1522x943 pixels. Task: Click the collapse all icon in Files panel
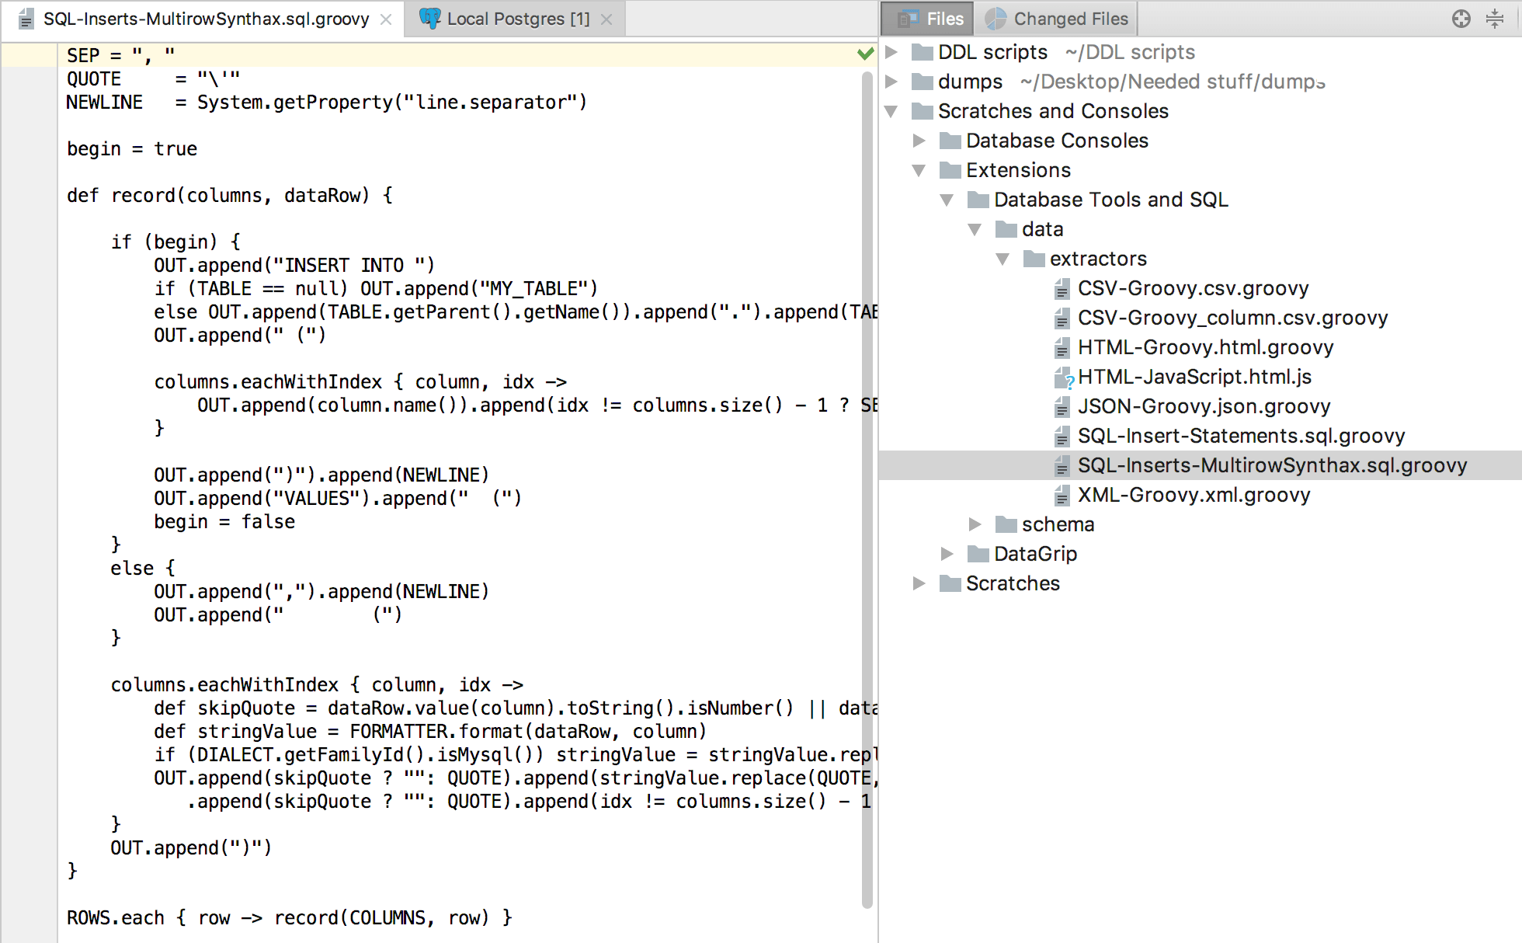(x=1495, y=19)
